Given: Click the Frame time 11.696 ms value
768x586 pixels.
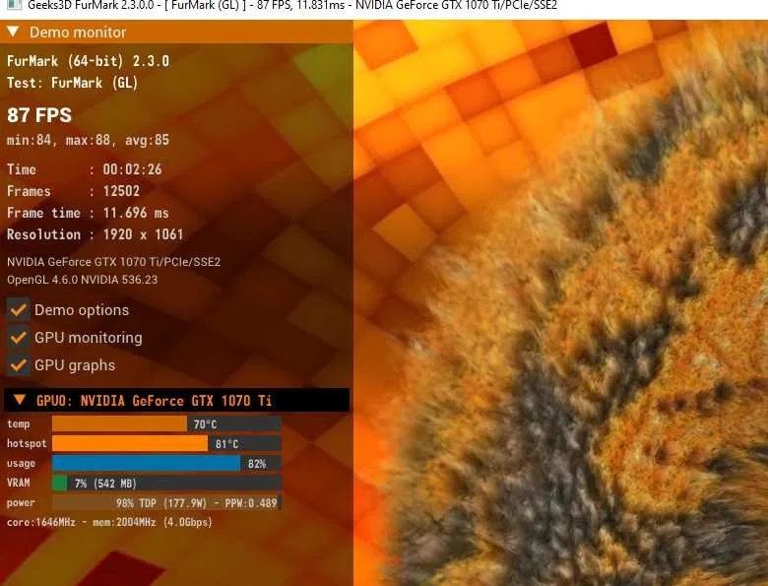Looking at the screenshot, I should pyautogui.click(x=136, y=213).
